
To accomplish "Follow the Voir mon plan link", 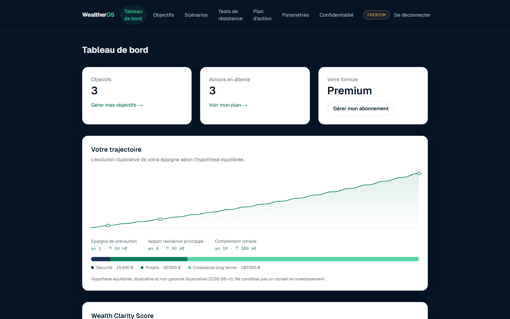I will point(228,105).
